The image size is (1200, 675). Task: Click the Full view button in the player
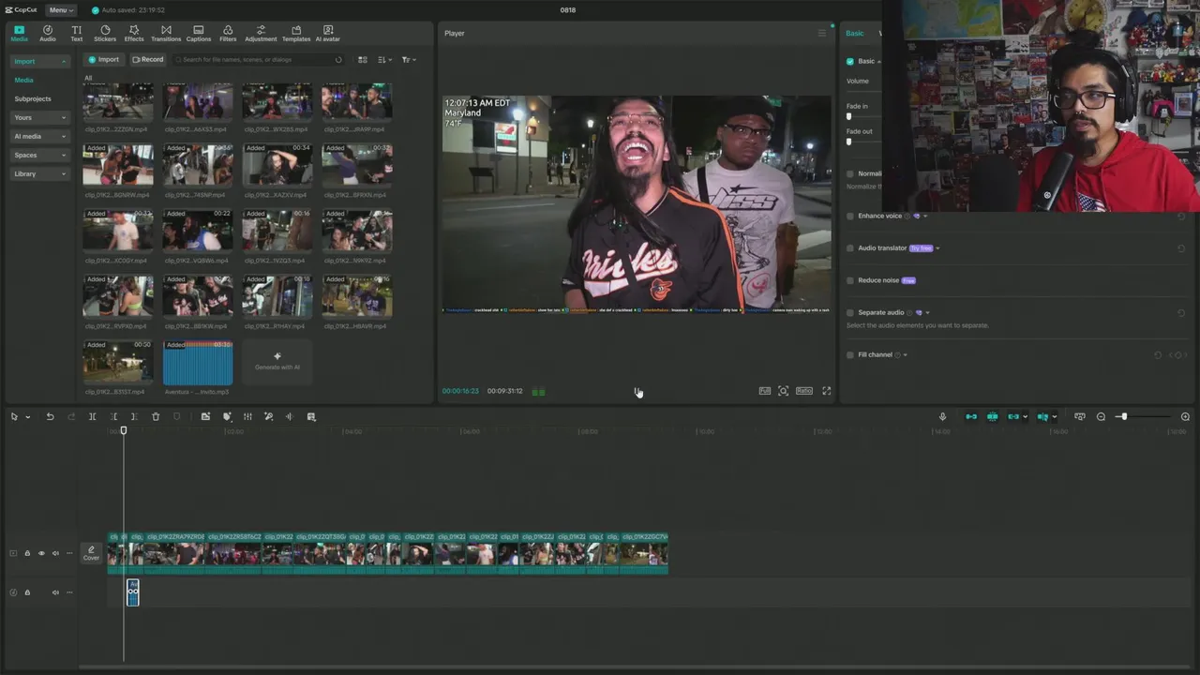(x=765, y=391)
